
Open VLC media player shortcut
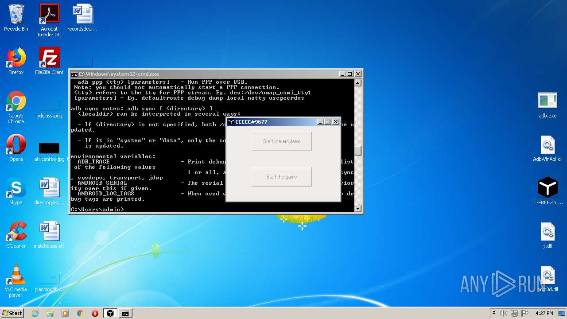[16, 281]
